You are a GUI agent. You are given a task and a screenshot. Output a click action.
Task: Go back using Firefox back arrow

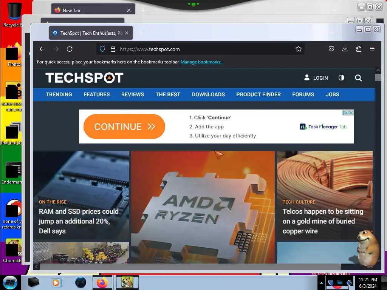[x=42, y=49]
